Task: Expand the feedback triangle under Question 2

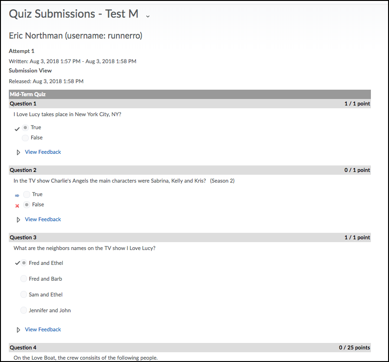Action: pyautogui.click(x=19, y=220)
